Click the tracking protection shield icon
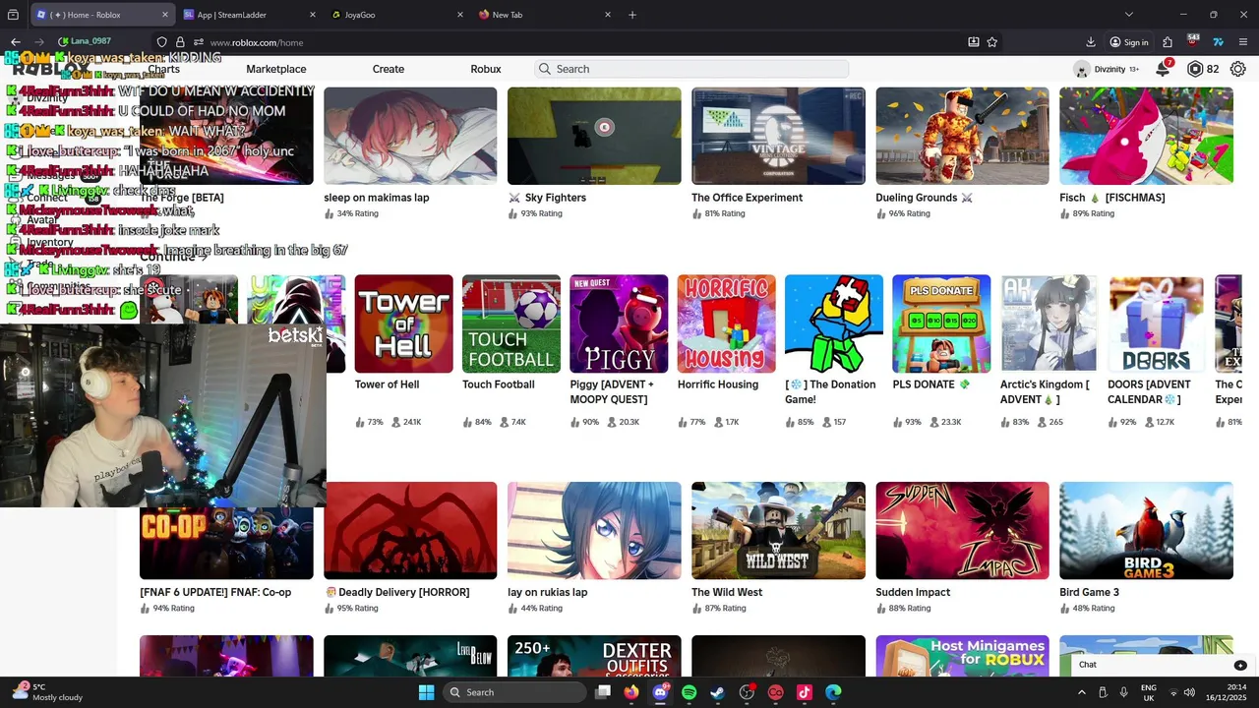The image size is (1259, 708). [162, 42]
